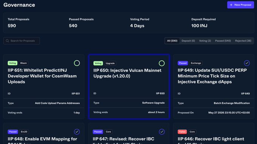Click the Voting badge on IIP 651

[12, 63]
